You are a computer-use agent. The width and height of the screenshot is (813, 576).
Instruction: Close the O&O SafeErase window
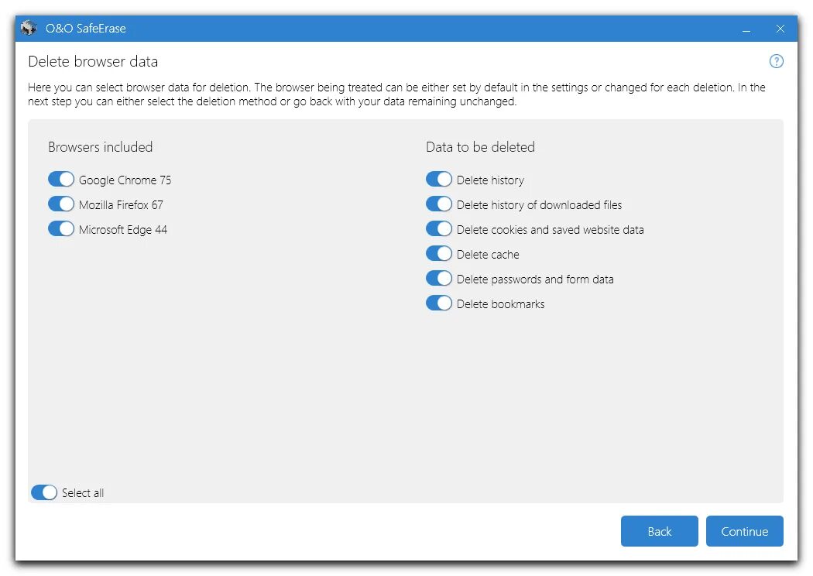(780, 29)
